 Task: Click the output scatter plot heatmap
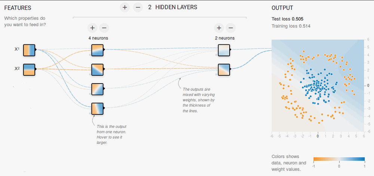[318, 86]
